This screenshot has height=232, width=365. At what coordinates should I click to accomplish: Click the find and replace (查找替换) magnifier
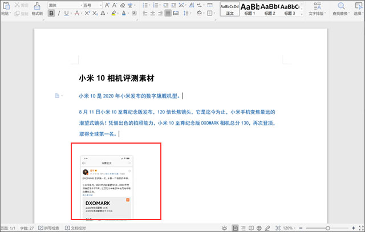tap(341, 6)
